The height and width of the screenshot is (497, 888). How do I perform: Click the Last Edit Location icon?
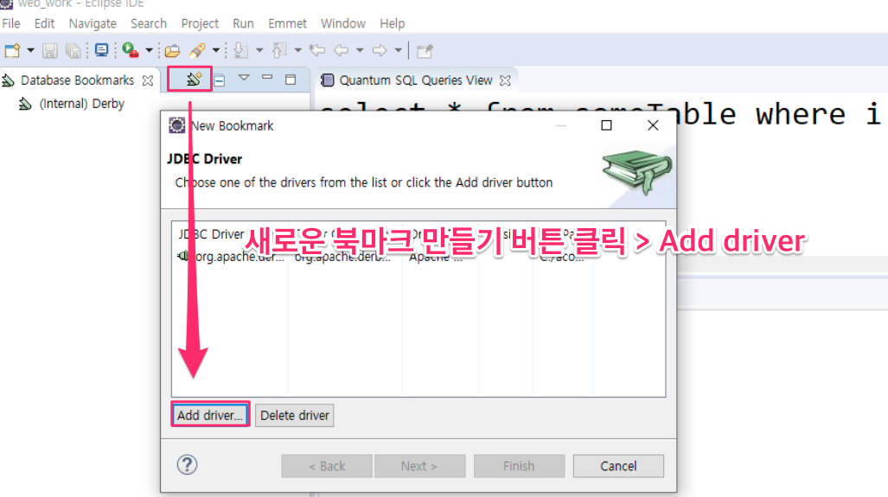tap(317, 50)
